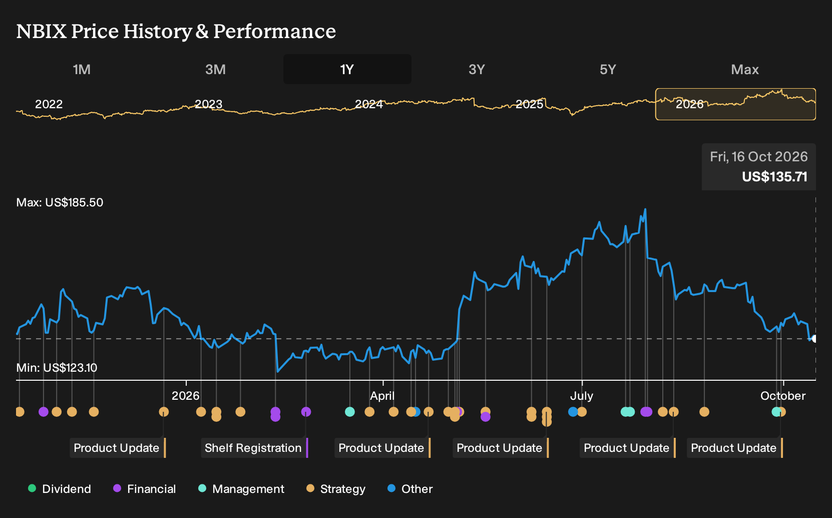Switch to the 1M time range

tap(82, 69)
